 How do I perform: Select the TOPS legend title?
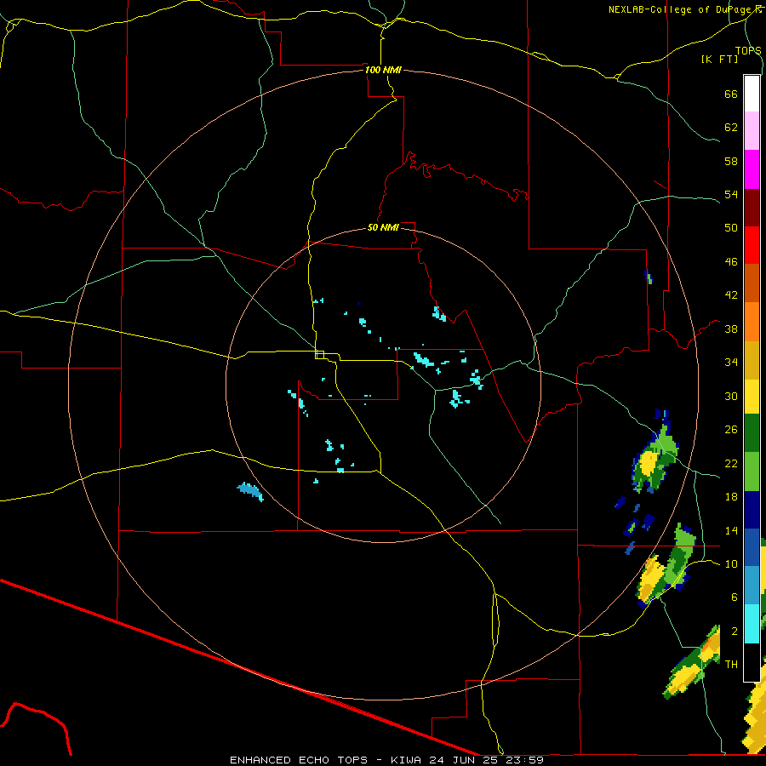[748, 50]
